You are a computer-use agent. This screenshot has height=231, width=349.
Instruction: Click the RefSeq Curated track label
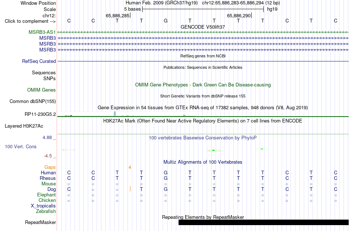[x=39, y=61]
